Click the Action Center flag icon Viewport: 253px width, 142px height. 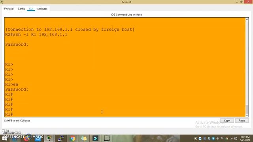click(x=222, y=138)
